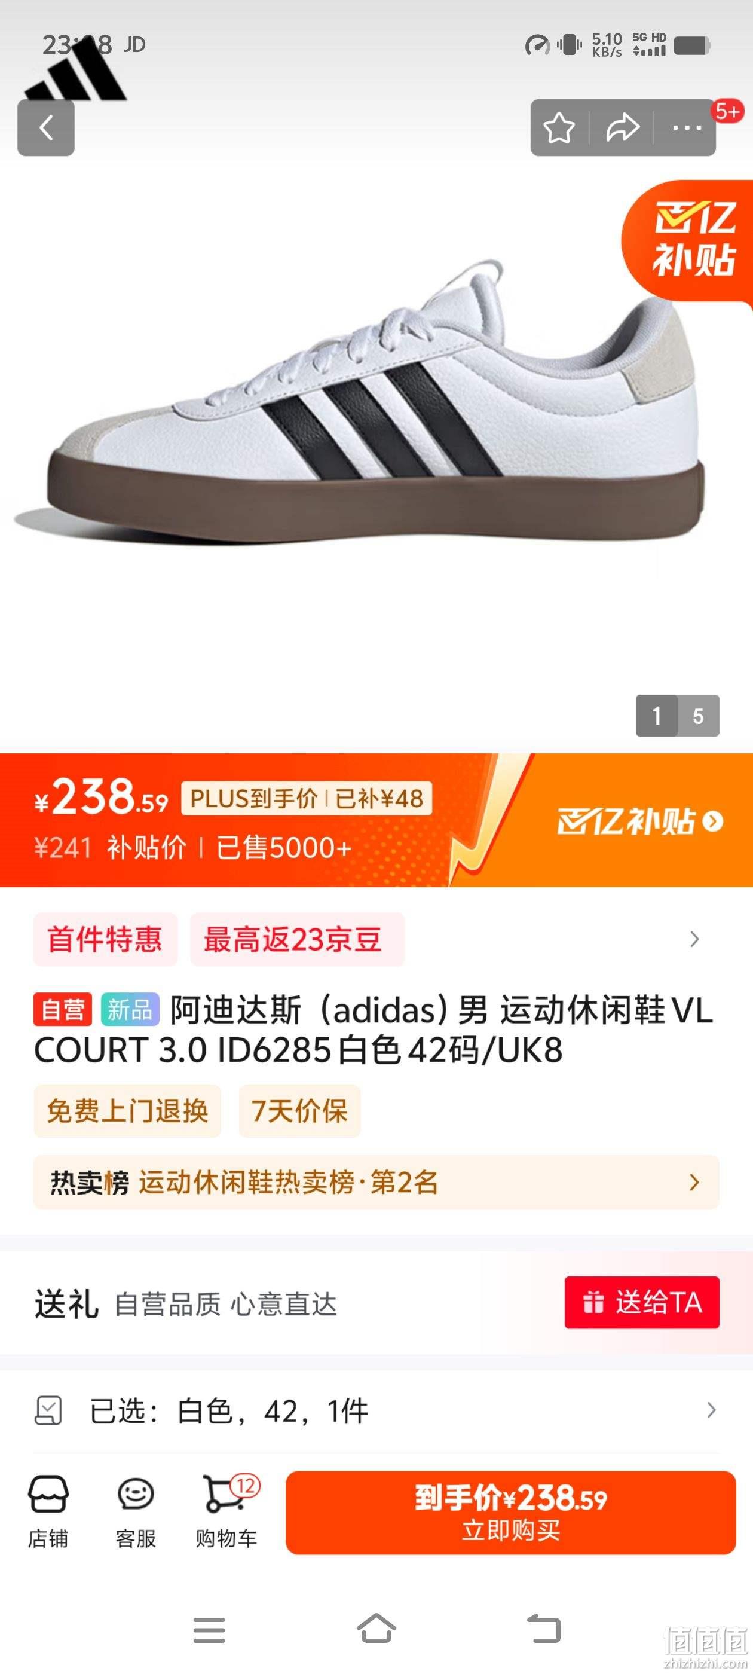Open the three-dot more options menu
753x1674 pixels.
687,127
